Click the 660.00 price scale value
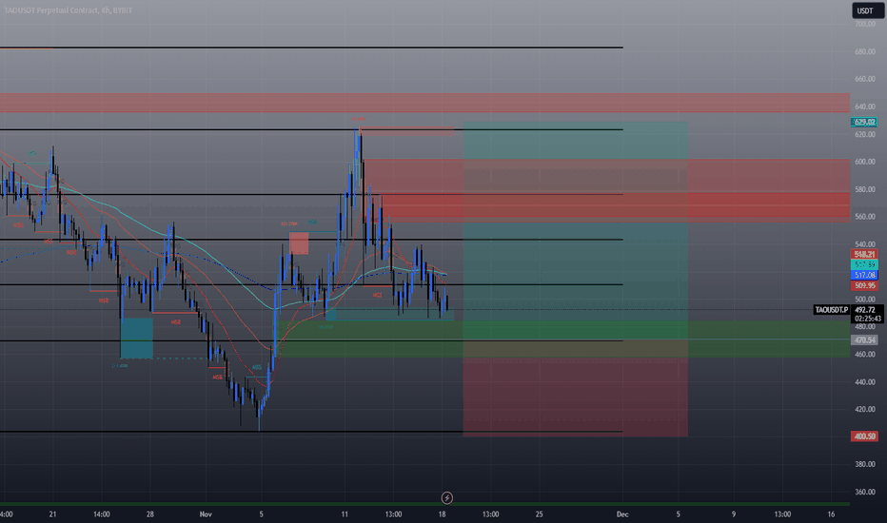 coord(865,79)
